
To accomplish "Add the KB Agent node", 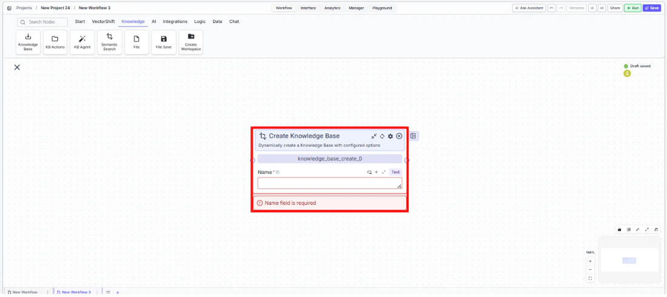I will [x=82, y=42].
